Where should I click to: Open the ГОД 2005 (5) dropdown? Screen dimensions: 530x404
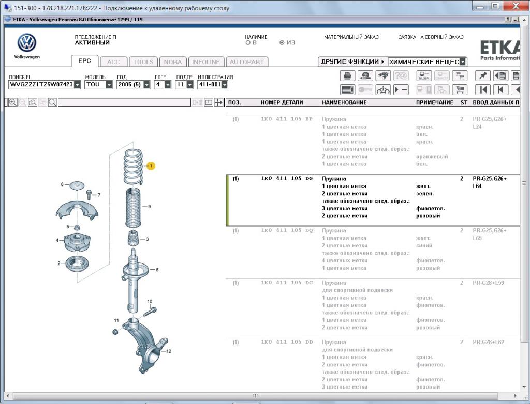(146, 85)
